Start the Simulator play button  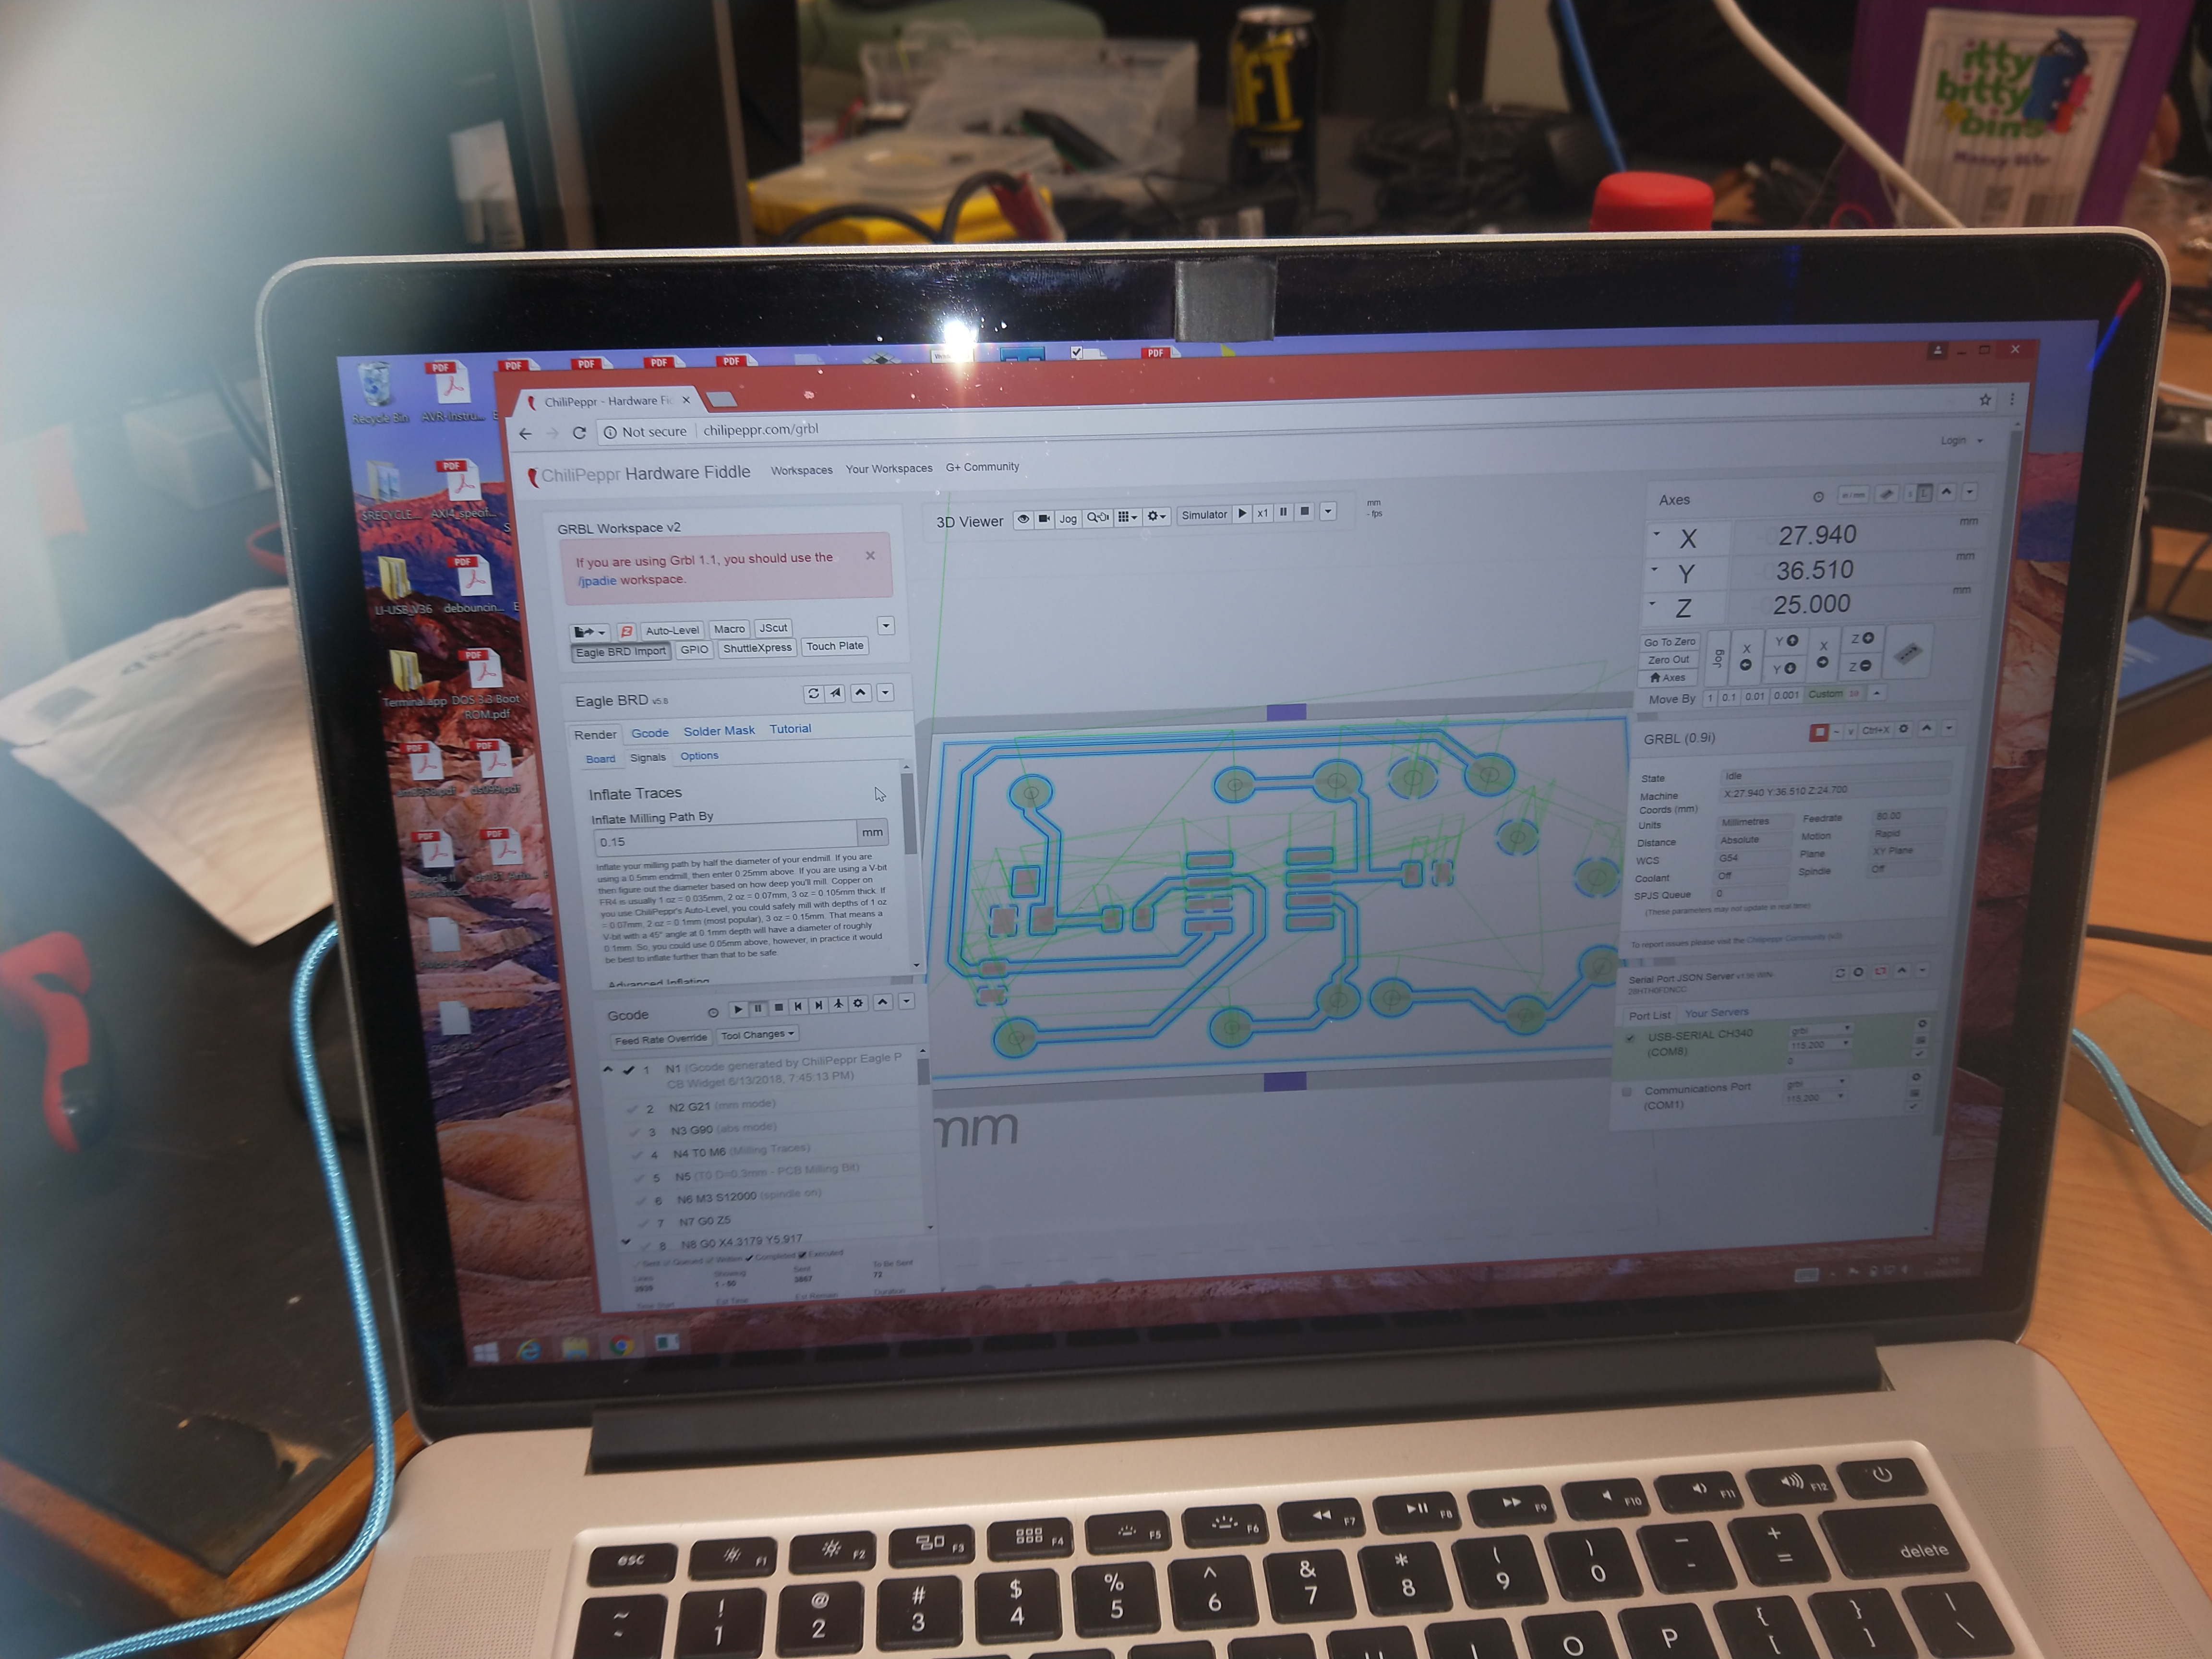pos(1242,513)
